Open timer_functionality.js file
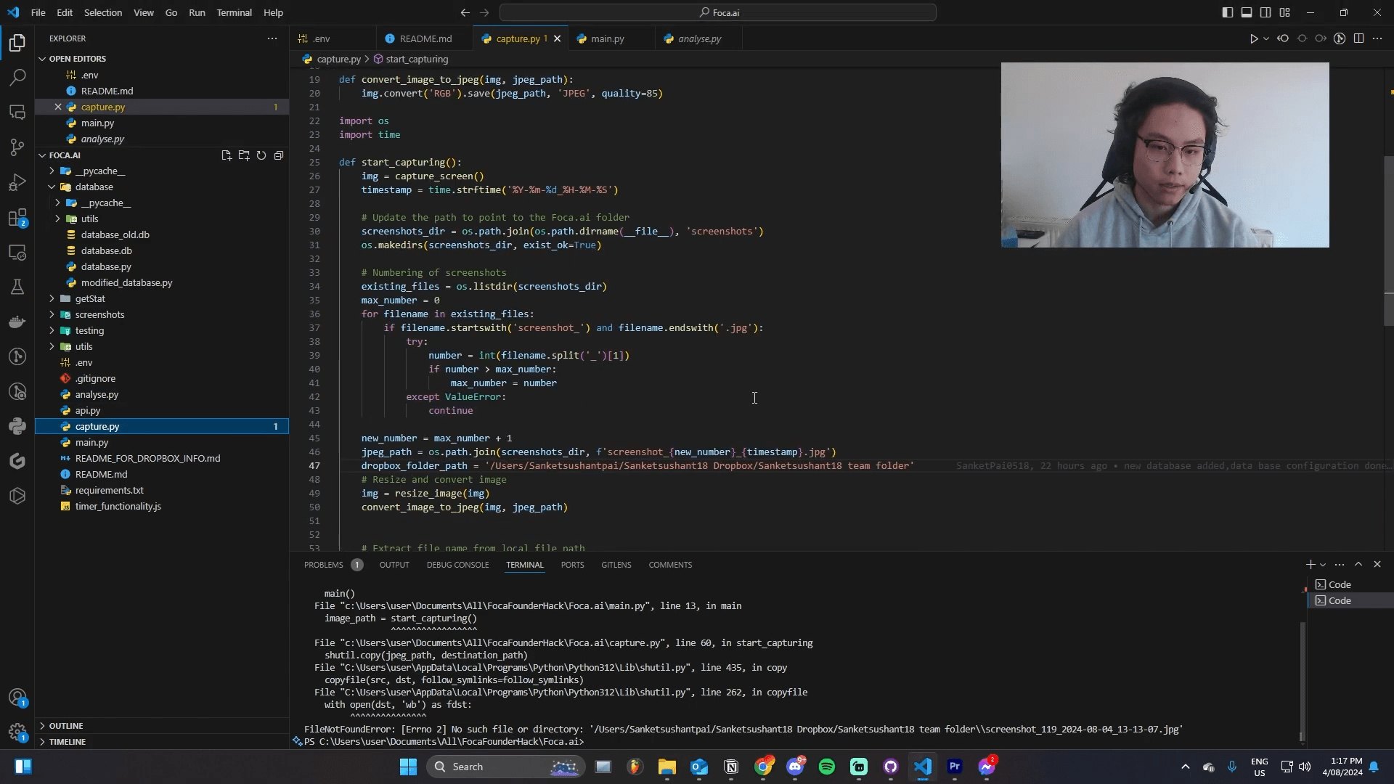The width and height of the screenshot is (1394, 784). coord(118,506)
